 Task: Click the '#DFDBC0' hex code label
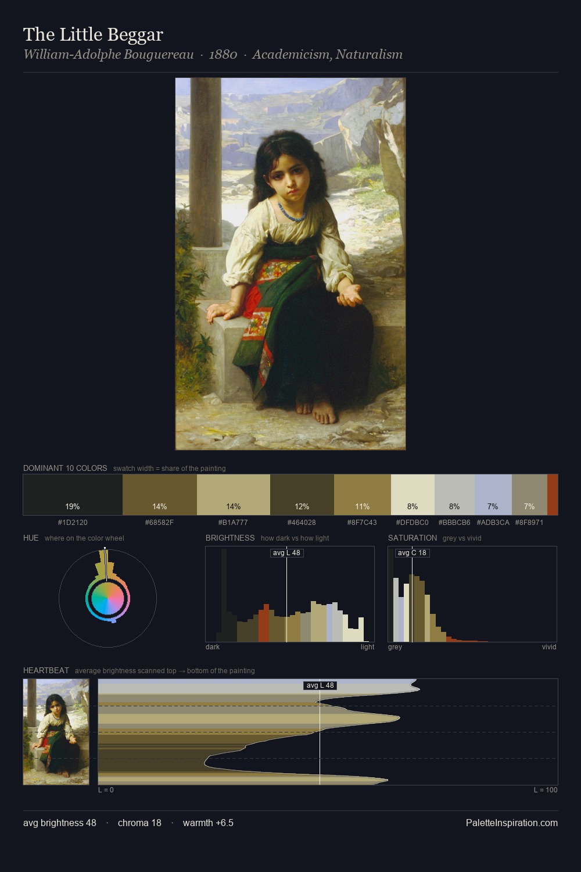point(413,523)
